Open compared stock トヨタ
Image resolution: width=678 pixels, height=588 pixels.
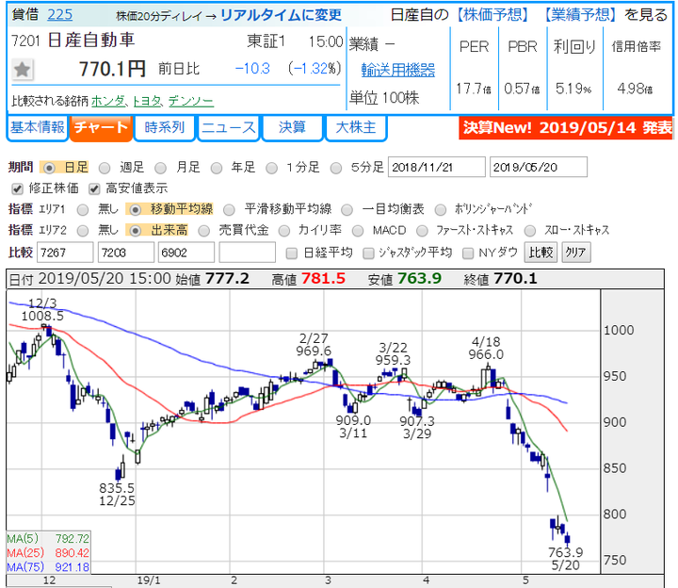(147, 101)
